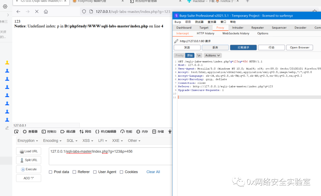Switch to the Sequencer tab

pyautogui.click(x=279, y=28)
